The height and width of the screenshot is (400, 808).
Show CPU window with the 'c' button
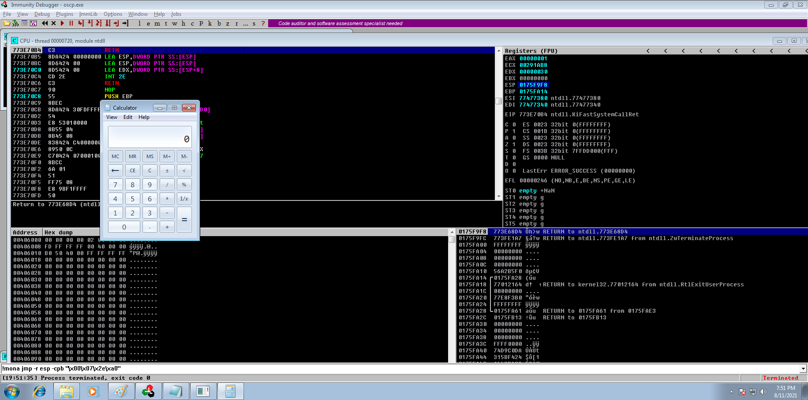[192, 23]
